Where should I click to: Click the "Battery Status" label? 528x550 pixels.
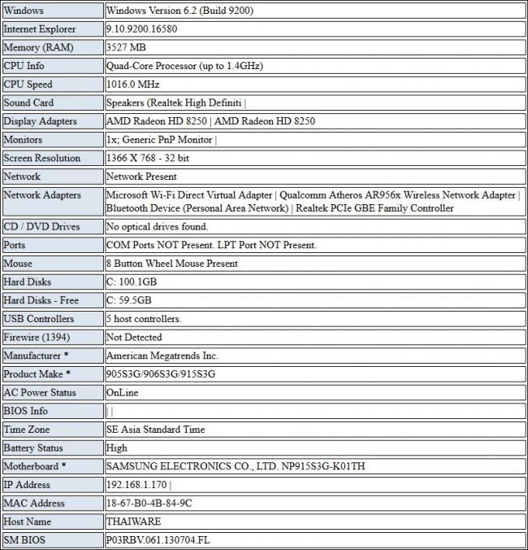[33, 448]
